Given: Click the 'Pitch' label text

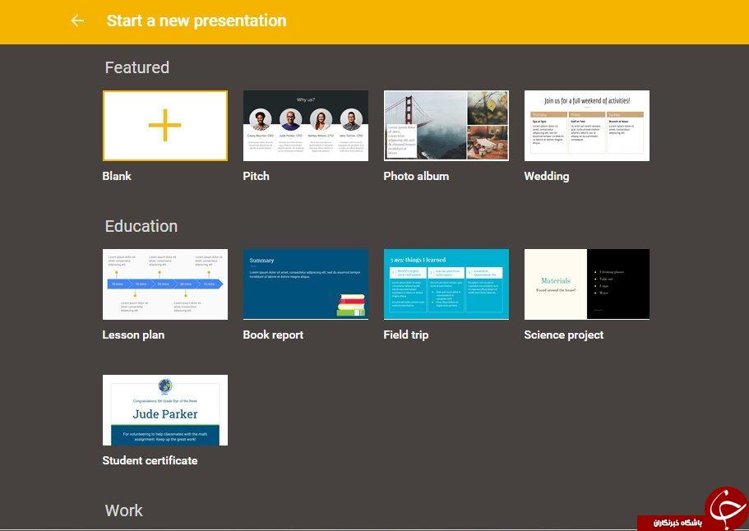Looking at the screenshot, I should pos(256,176).
